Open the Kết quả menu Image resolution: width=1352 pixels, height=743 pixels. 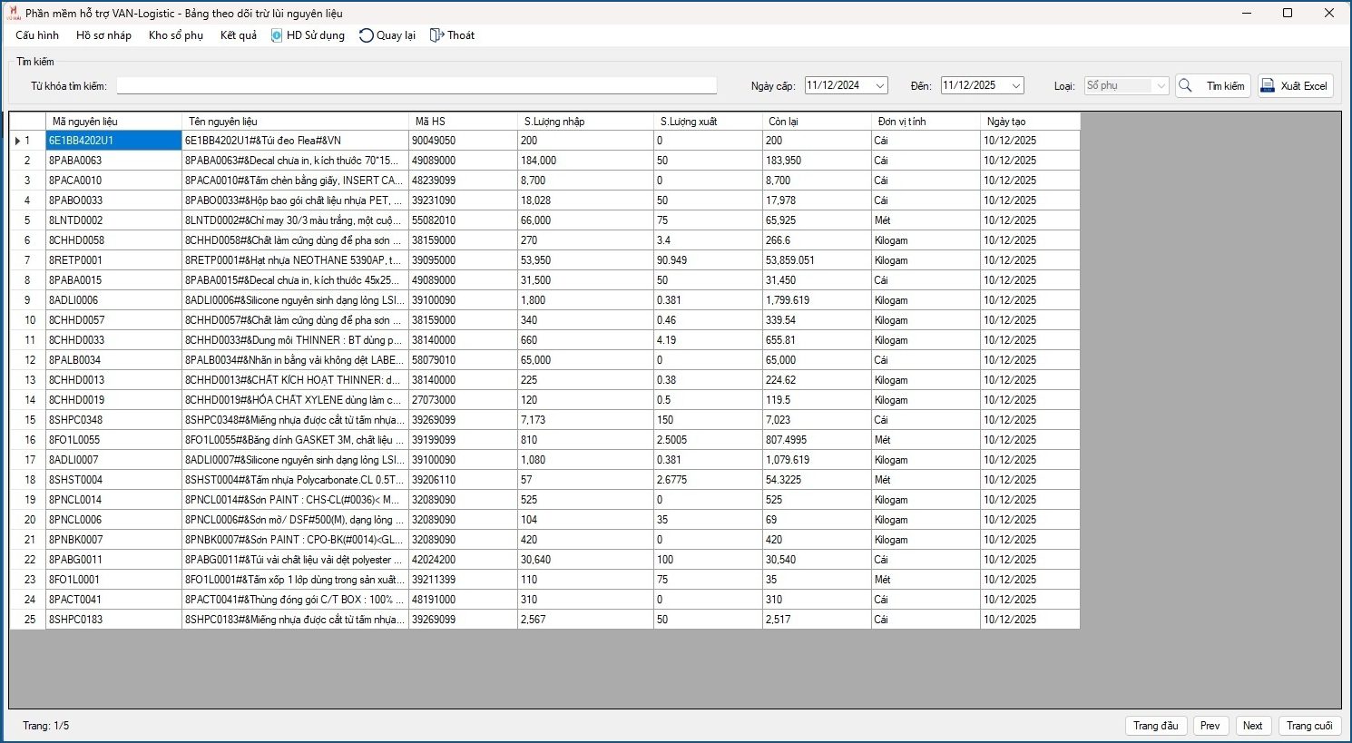[x=238, y=35]
